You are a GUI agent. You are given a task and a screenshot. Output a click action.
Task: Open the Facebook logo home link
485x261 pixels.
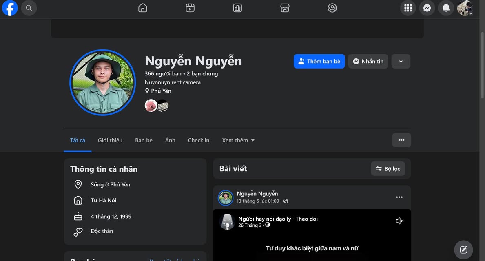coord(10,8)
